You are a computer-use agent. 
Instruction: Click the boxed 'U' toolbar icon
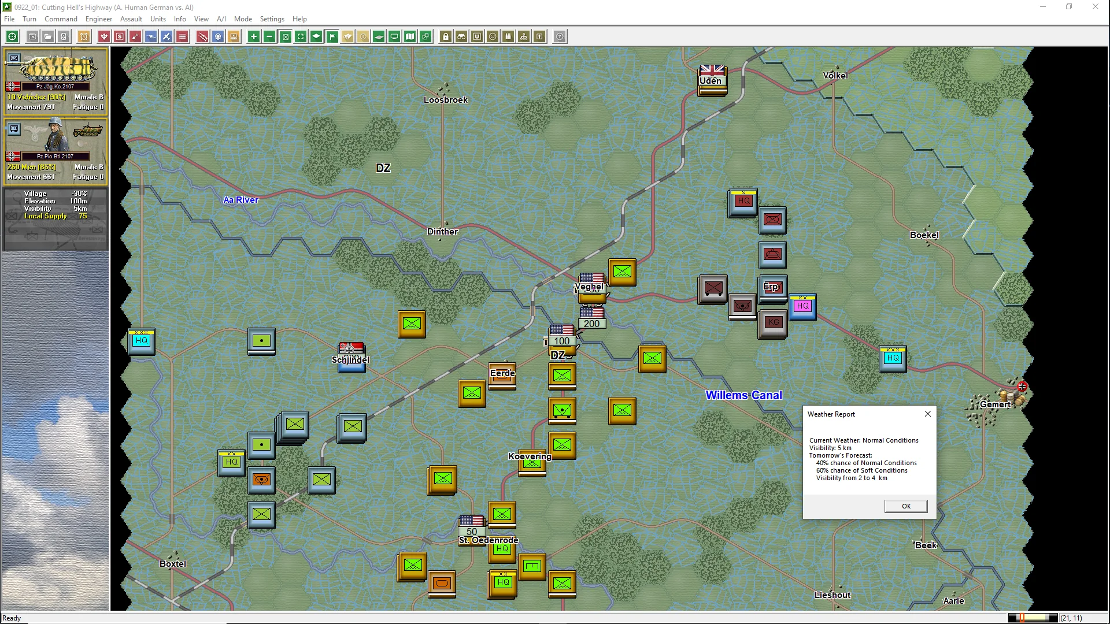point(477,37)
